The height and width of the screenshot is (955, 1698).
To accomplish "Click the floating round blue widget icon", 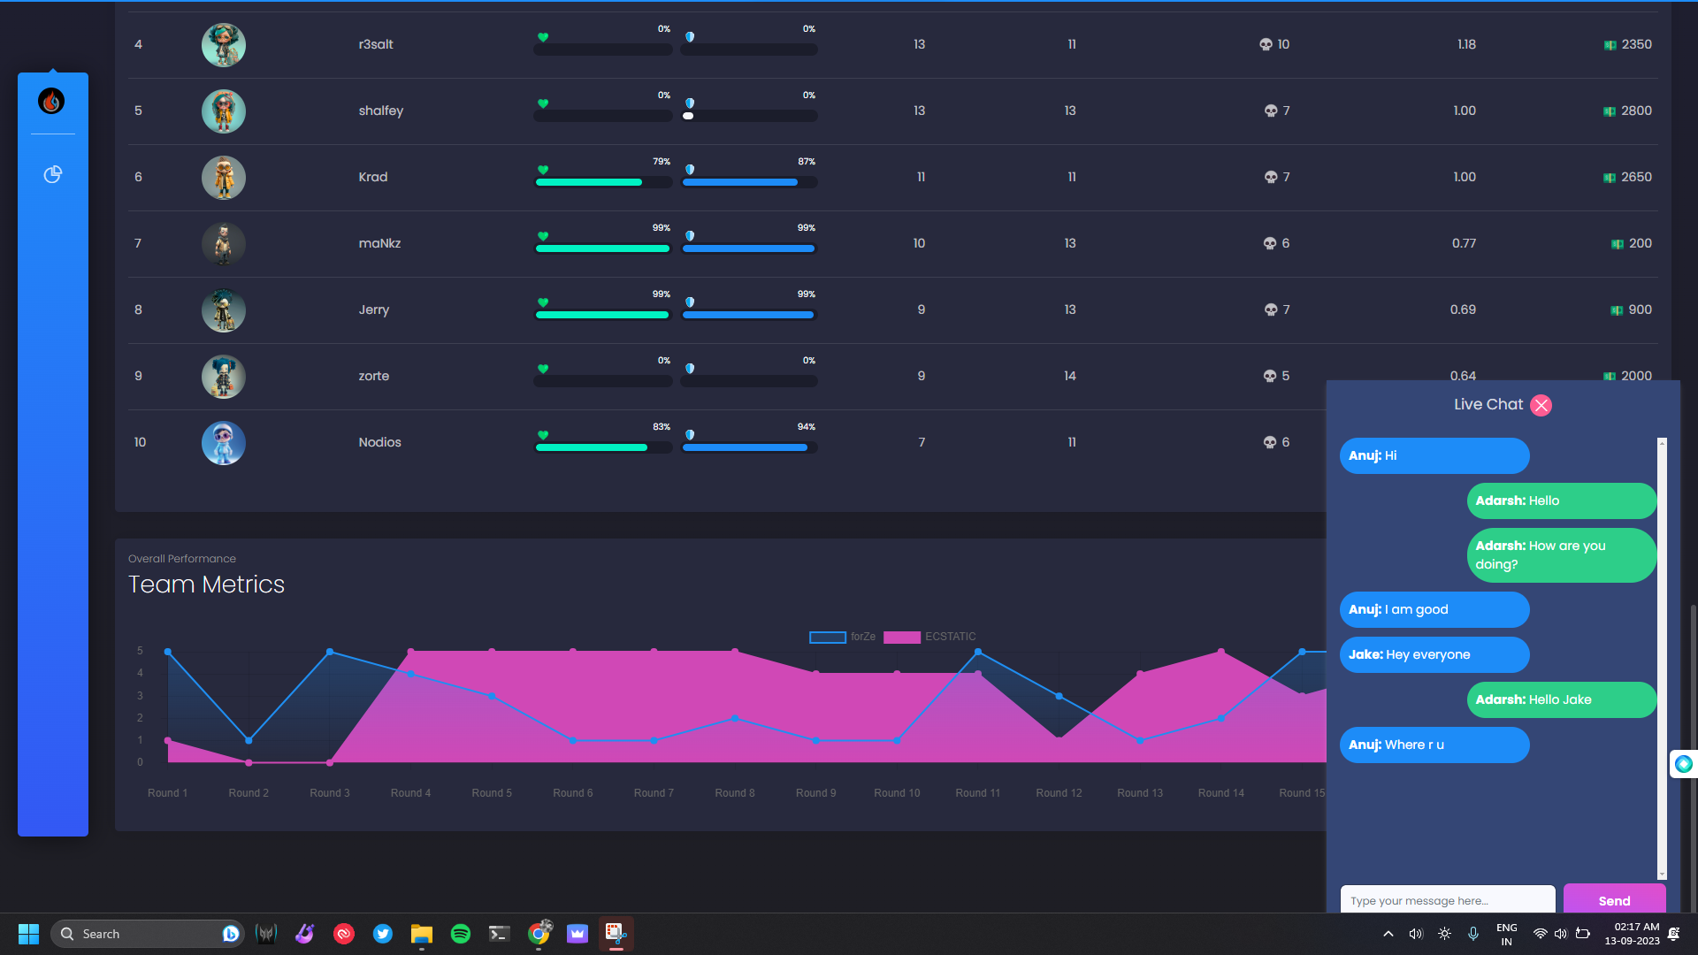I will [x=1683, y=764].
